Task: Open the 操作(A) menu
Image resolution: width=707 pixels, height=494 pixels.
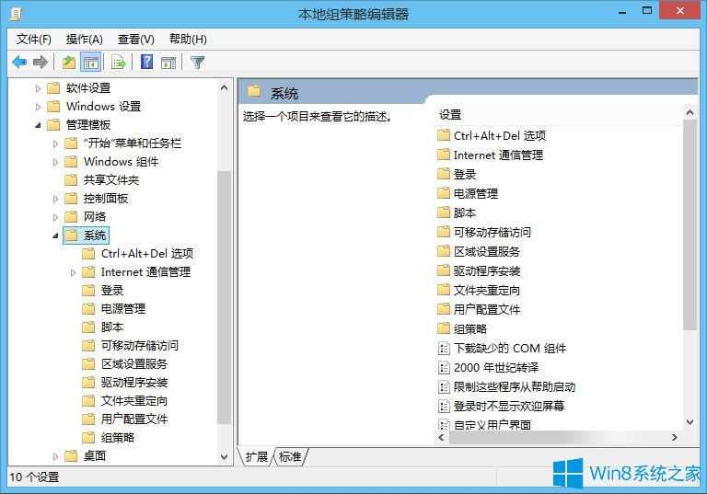Action: coord(84,39)
